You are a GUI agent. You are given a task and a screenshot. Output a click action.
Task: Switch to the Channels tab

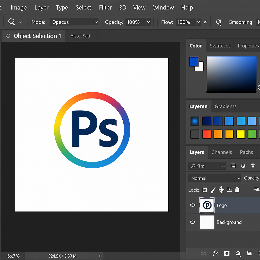(222, 152)
